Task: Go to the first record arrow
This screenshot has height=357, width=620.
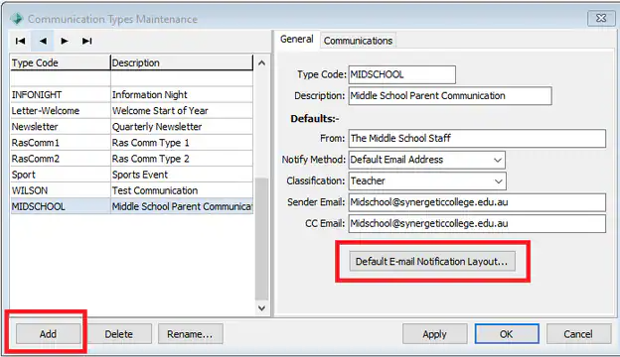Action: (x=20, y=41)
